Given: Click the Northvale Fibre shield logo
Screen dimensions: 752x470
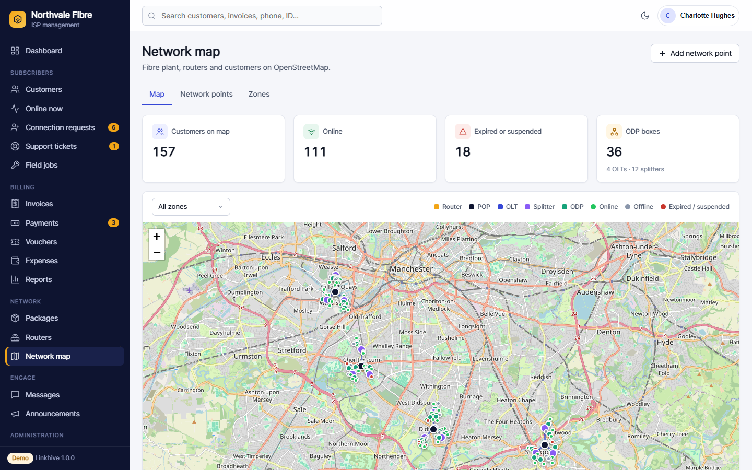Looking at the screenshot, I should click(18, 19).
